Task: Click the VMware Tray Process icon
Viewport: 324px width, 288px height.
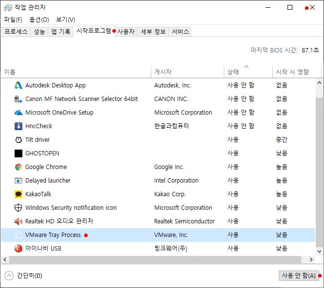Action: [18, 235]
